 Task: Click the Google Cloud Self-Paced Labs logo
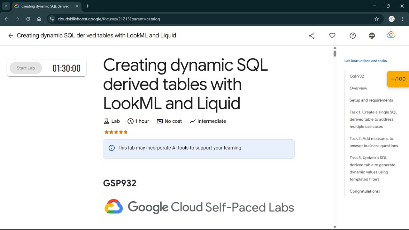coord(199,207)
